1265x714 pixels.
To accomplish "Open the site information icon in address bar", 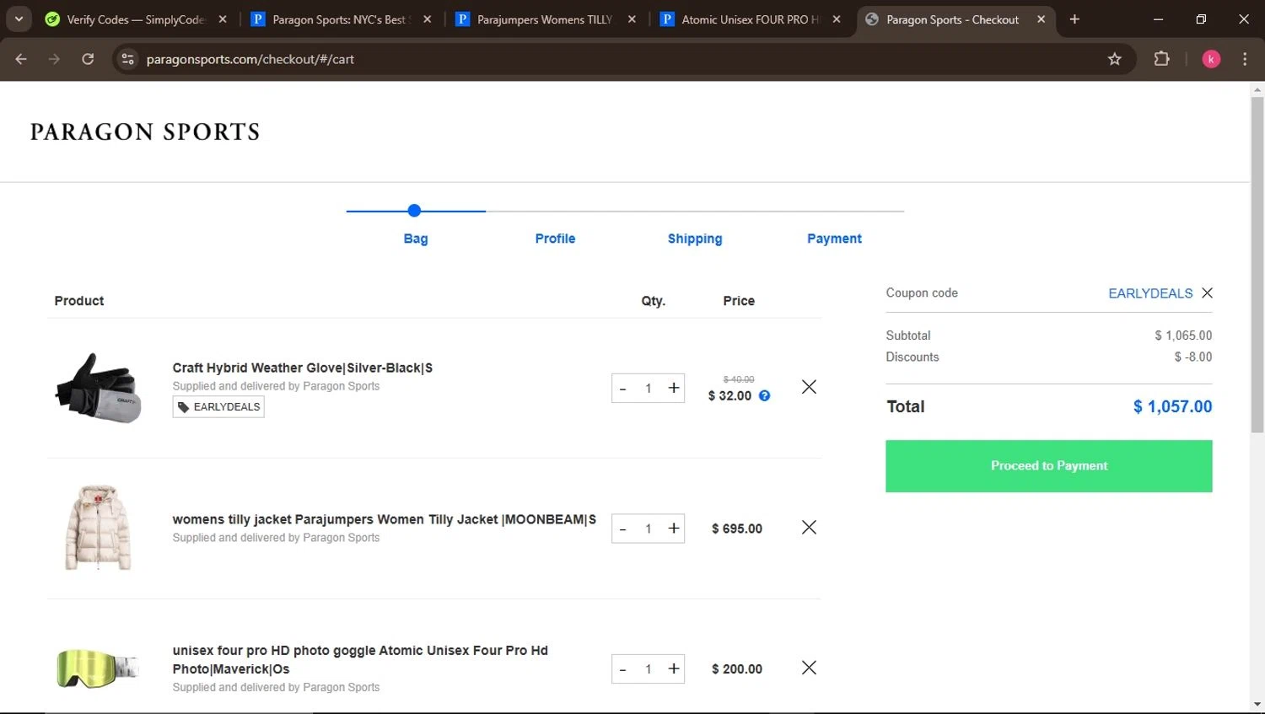I will click(128, 59).
